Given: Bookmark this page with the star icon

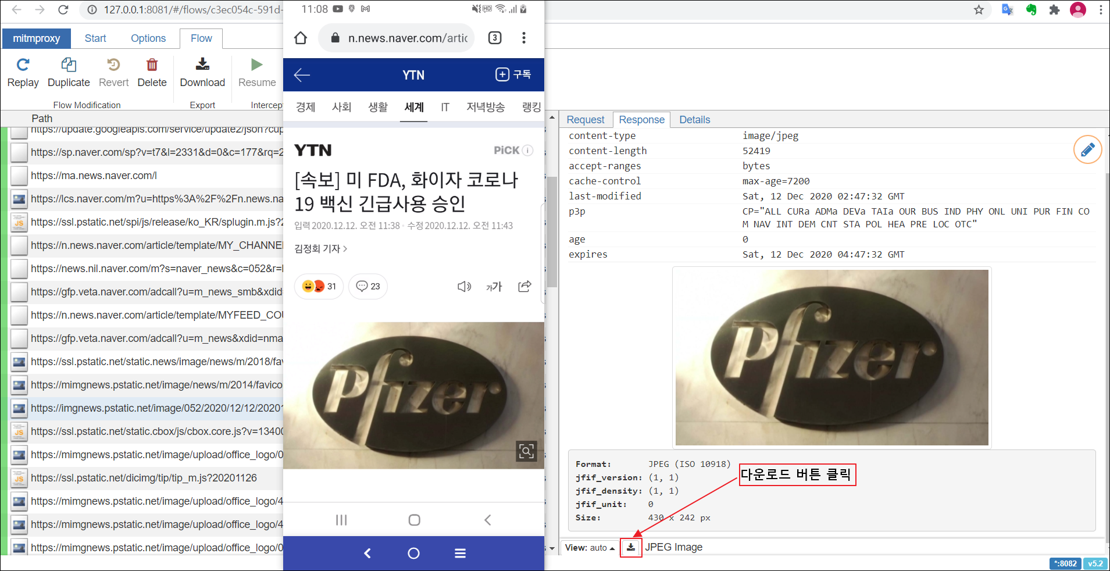Looking at the screenshot, I should tap(979, 9).
